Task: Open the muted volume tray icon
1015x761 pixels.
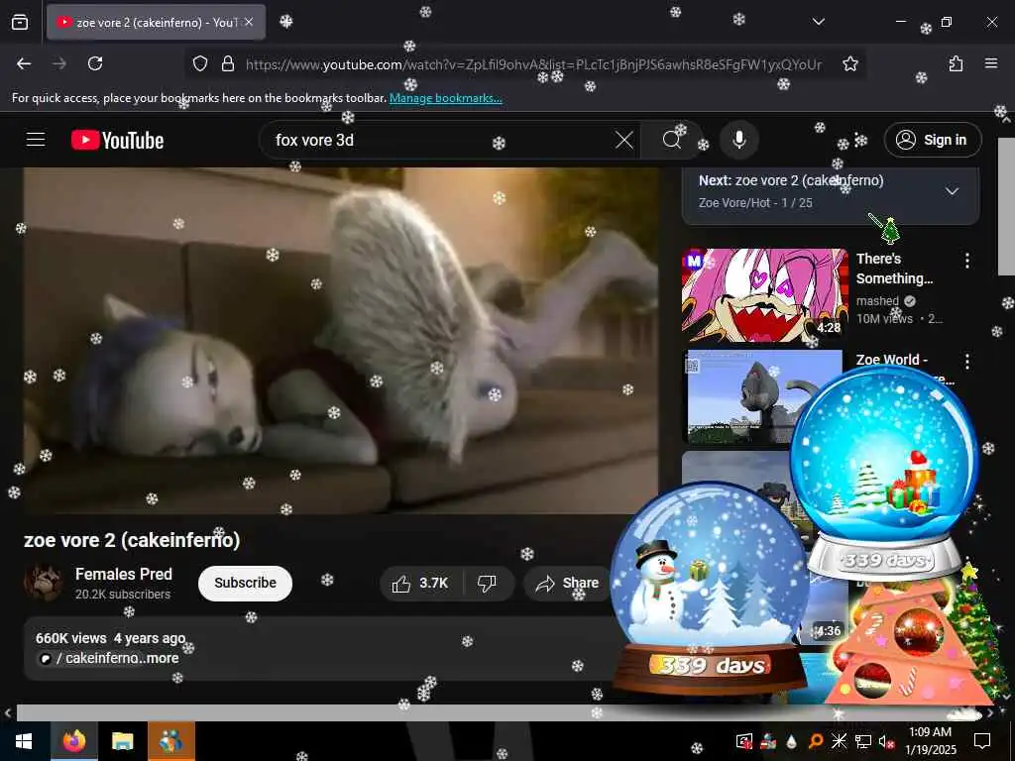Action: [886, 741]
